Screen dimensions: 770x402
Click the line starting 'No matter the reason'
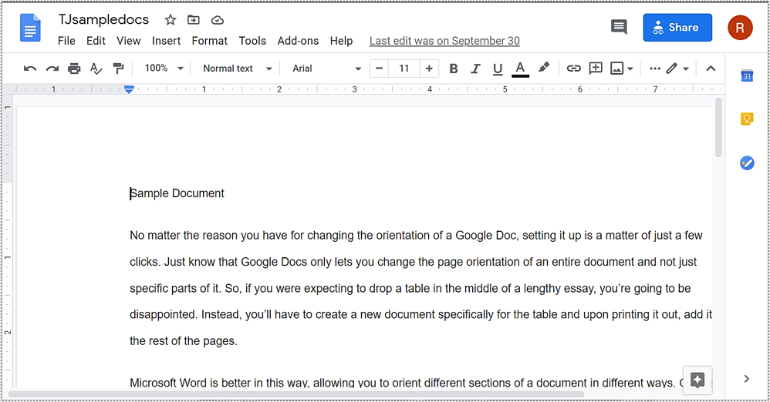pyautogui.click(x=416, y=236)
